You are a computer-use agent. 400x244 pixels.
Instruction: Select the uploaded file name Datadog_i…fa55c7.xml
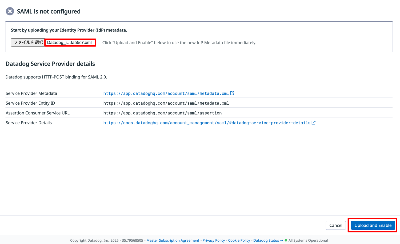tap(70, 42)
